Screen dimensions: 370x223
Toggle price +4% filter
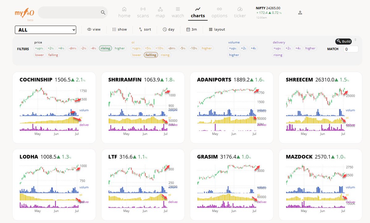click(x=61, y=48)
